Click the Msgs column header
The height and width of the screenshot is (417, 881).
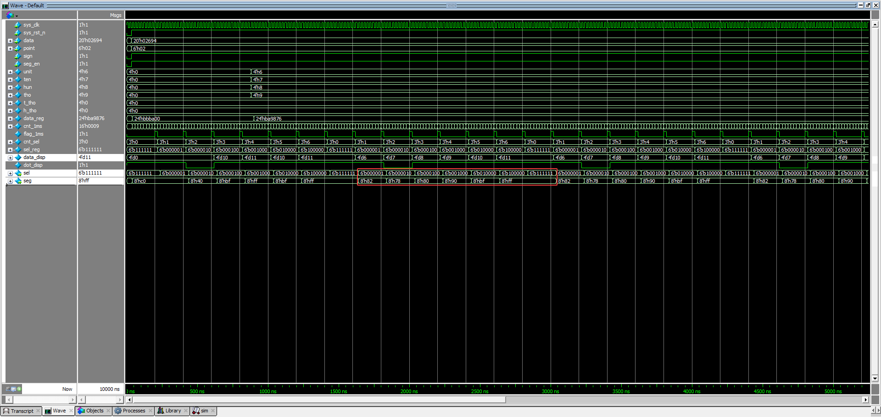point(116,15)
